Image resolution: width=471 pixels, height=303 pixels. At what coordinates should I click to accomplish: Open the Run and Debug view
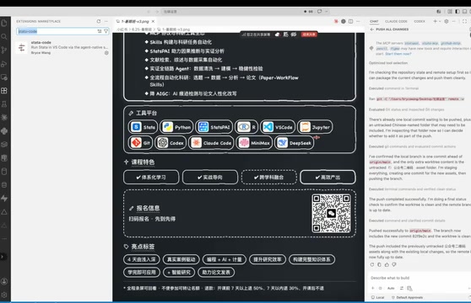pyautogui.click(x=4, y=64)
